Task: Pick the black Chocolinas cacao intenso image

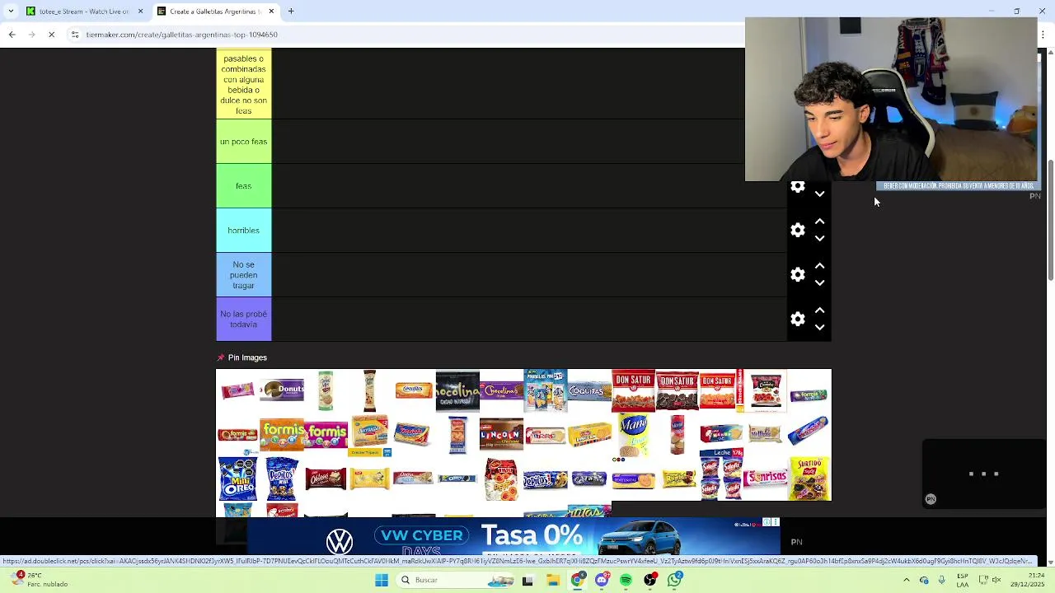Action: (x=457, y=390)
